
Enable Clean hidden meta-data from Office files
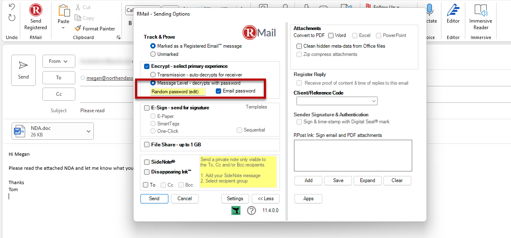click(299, 46)
